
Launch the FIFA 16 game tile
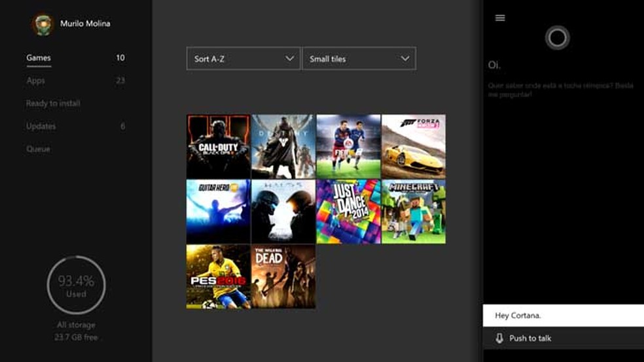pos(348,146)
